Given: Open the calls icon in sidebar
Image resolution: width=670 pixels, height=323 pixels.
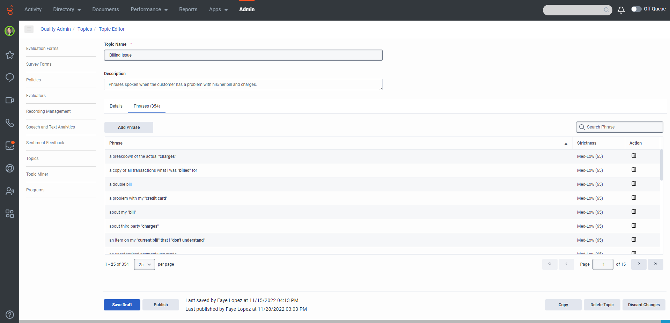Looking at the screenshot, I should [9, 123].
